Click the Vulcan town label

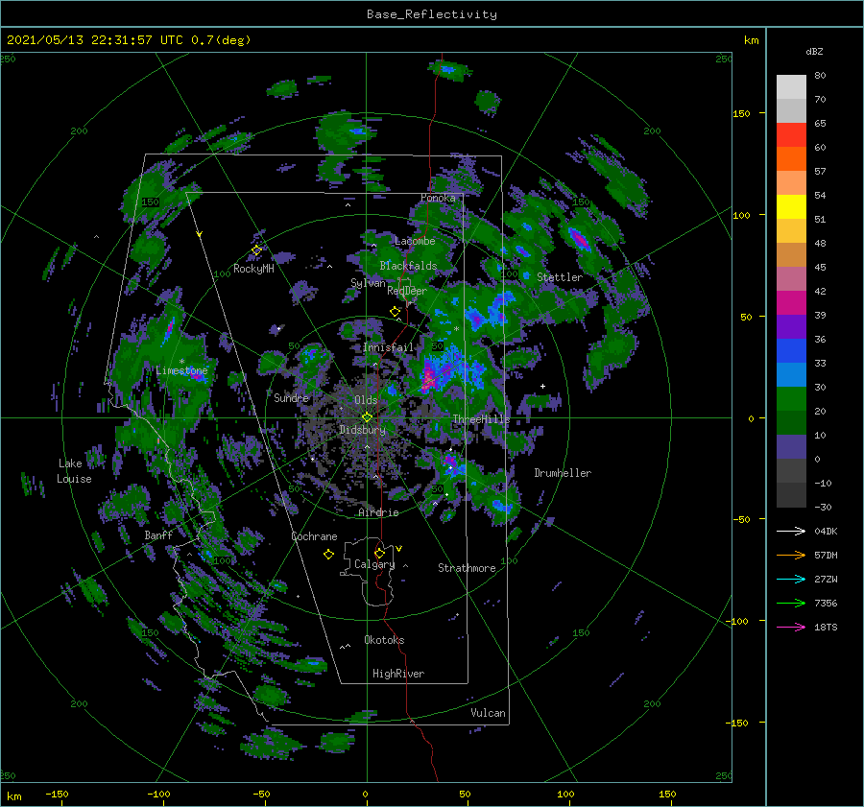[489, 713]
